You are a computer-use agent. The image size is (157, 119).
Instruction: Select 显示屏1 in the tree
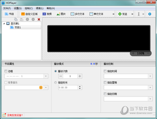(15, 24)
